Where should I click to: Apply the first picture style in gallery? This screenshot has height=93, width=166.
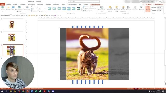pyautogui.click(x=50, y=9)
